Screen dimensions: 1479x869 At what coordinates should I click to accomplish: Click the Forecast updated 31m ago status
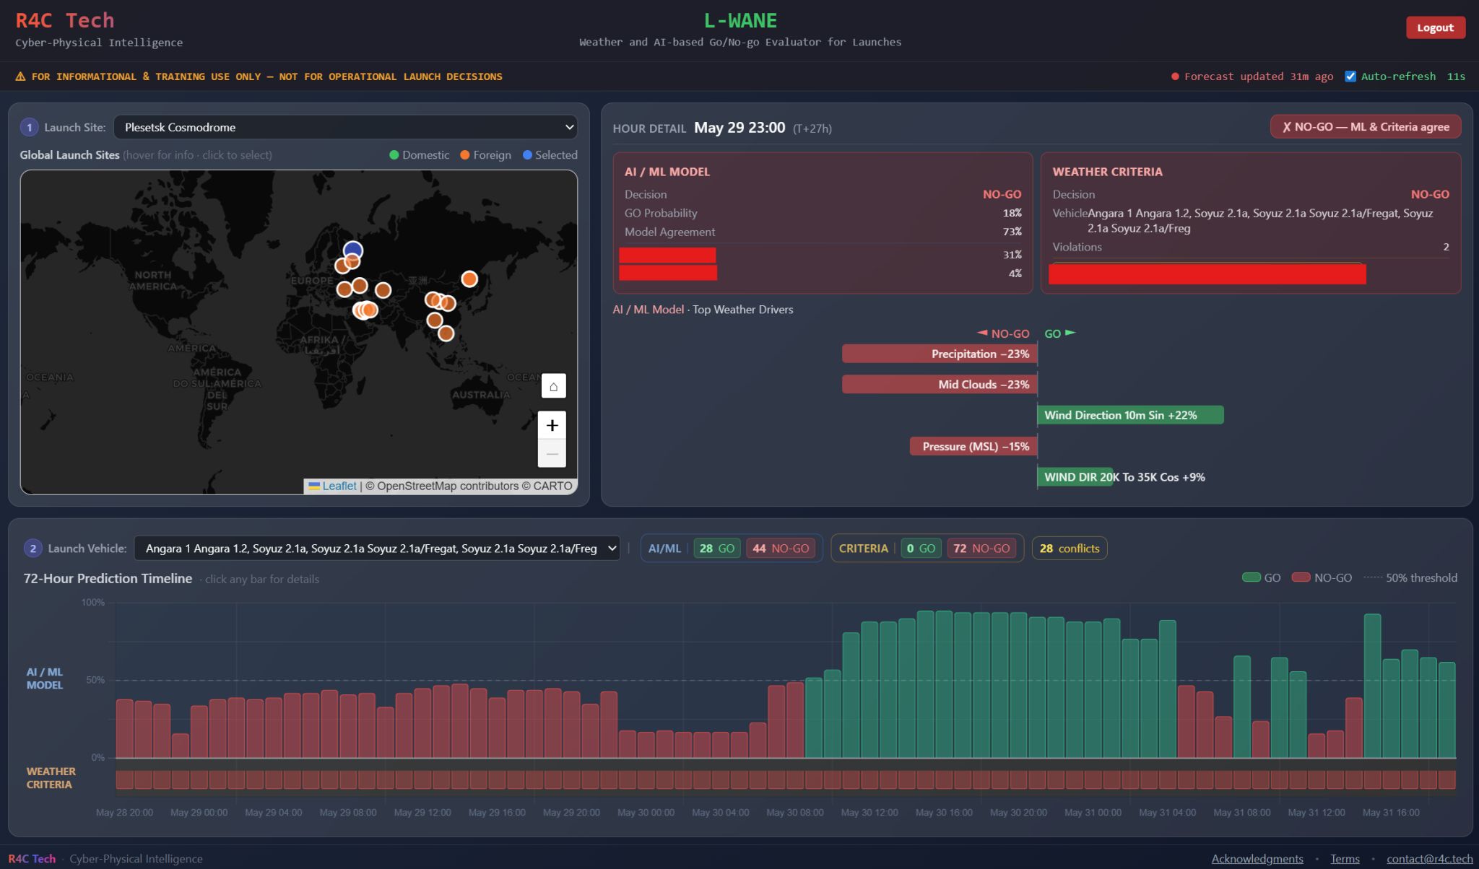tap(1252, 77)
